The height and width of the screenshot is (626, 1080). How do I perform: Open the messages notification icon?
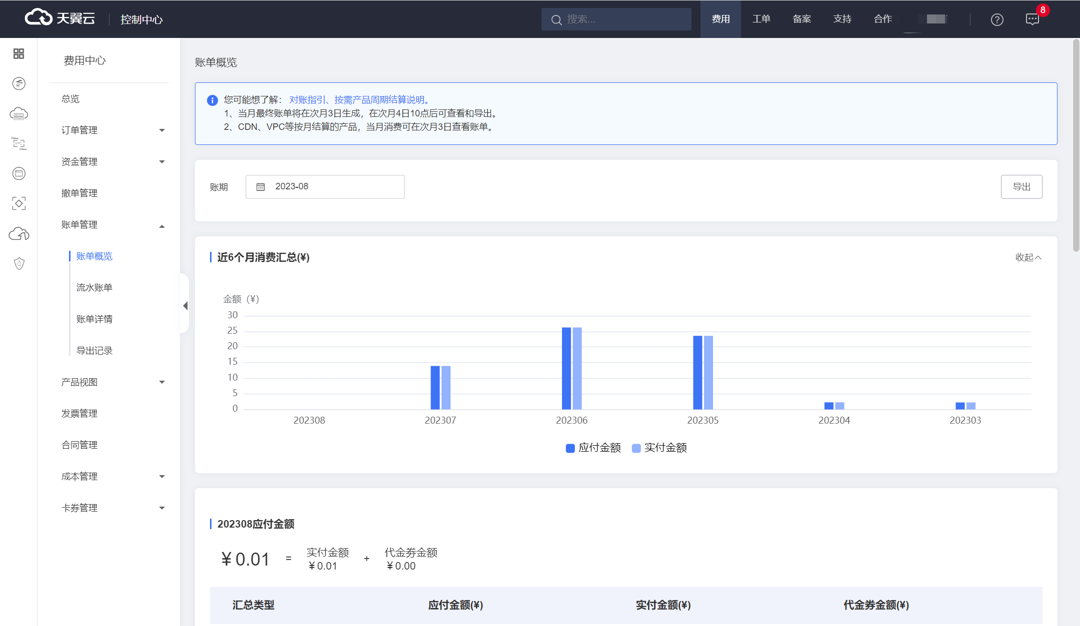pos(1032,19)
